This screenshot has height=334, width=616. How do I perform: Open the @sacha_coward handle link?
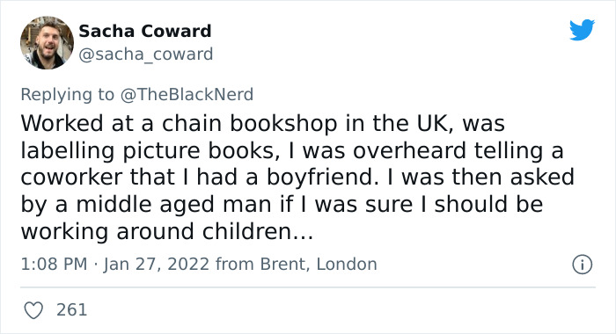click(x=146, y=54)
